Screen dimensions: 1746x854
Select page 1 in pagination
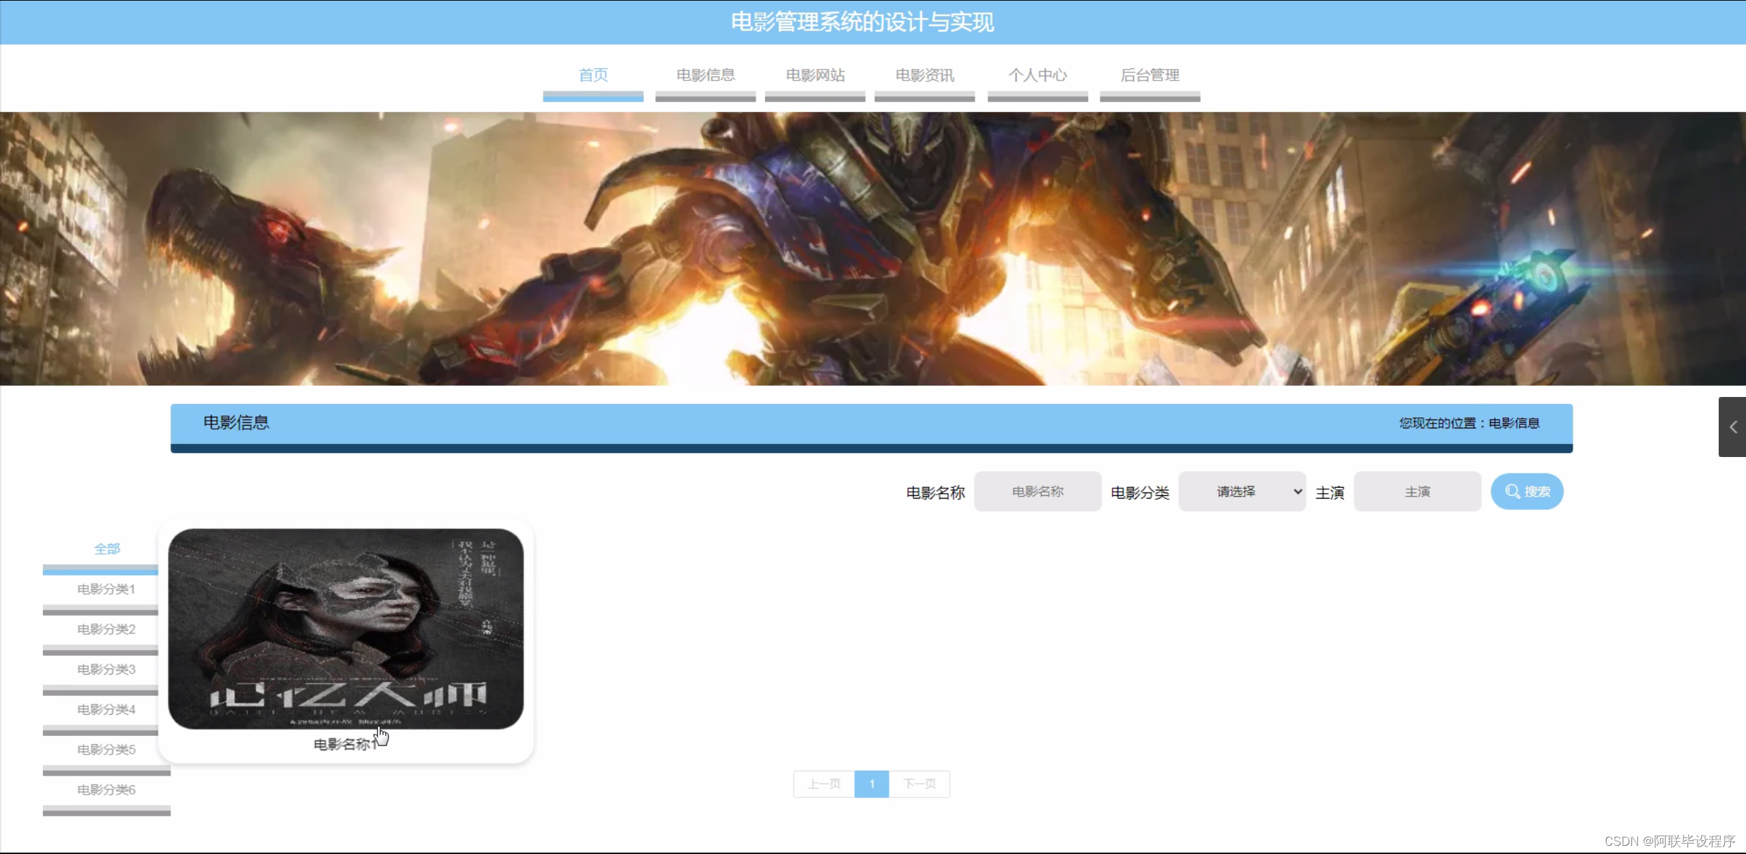coord(872,784)
